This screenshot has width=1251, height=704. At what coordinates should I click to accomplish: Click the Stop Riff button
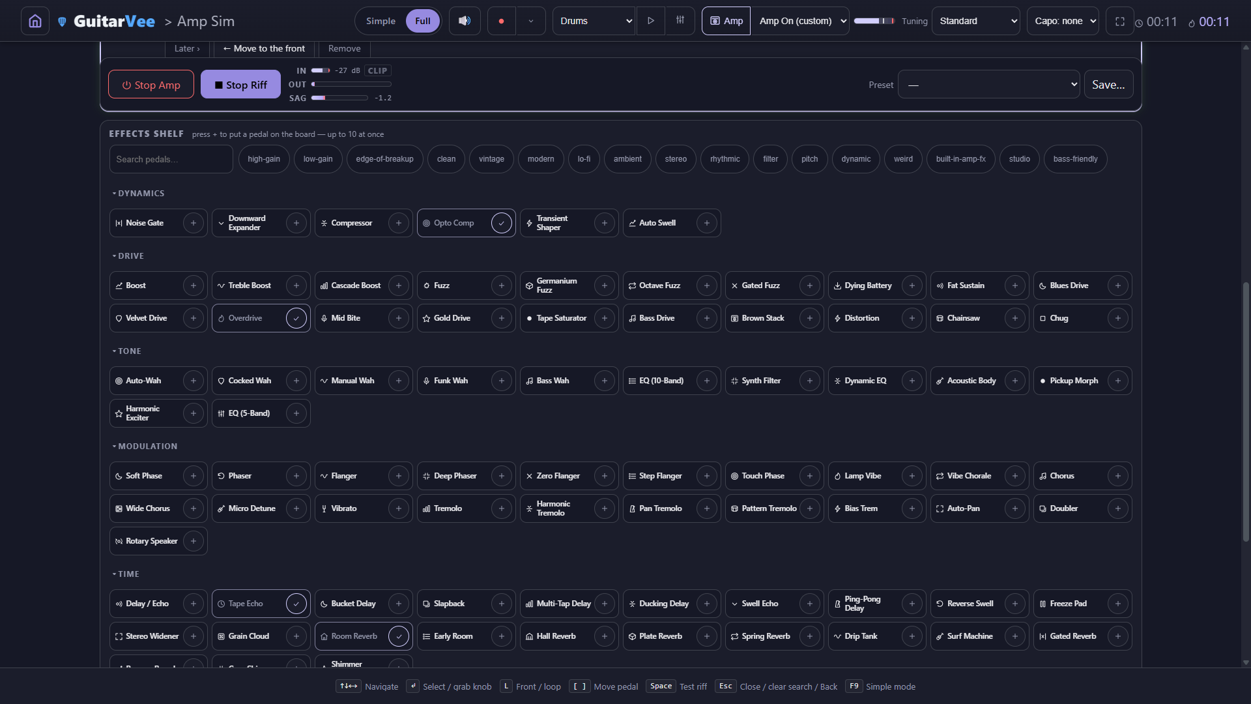[x=240, y=85]
